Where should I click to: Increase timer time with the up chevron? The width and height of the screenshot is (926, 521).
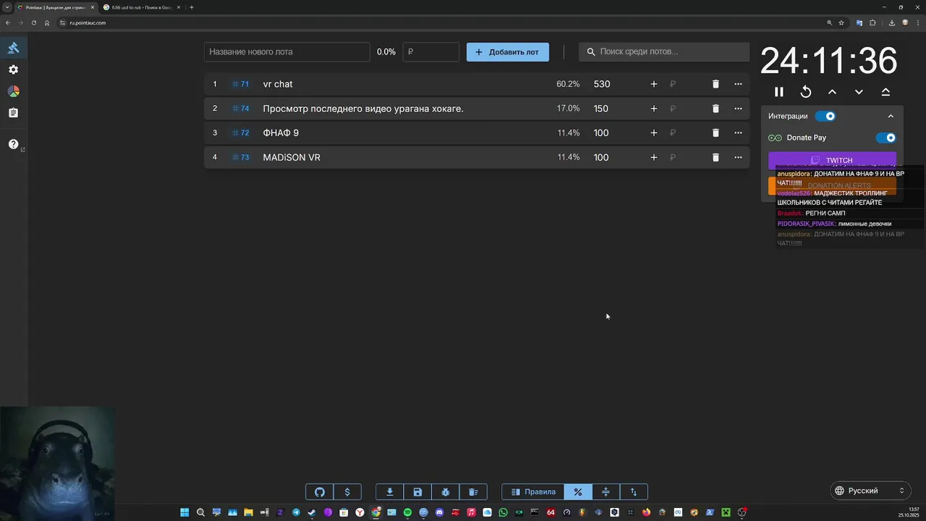click(x=832, y=92)
